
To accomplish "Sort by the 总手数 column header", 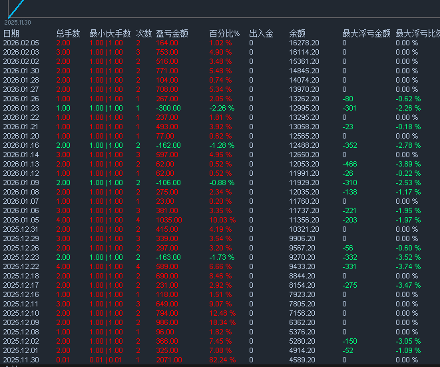I will [x=68, y=33].
